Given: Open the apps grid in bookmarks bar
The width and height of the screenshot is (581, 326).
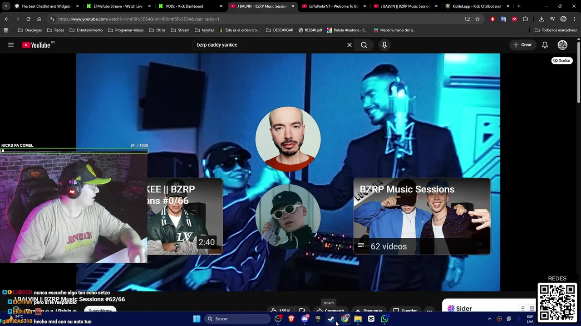Looking at the screenshot, I should click(x=6, y=30).
